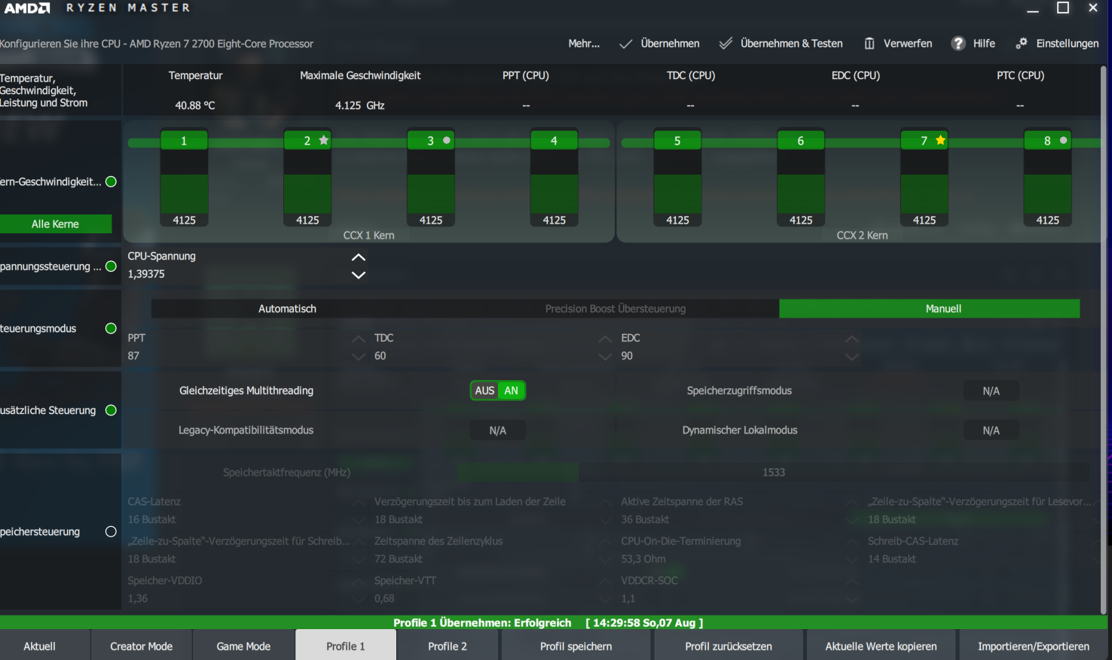The width and height of the screenshot is (1112, 660).
Task: Switch Multithreading to AN
Action: pos(512,391)
